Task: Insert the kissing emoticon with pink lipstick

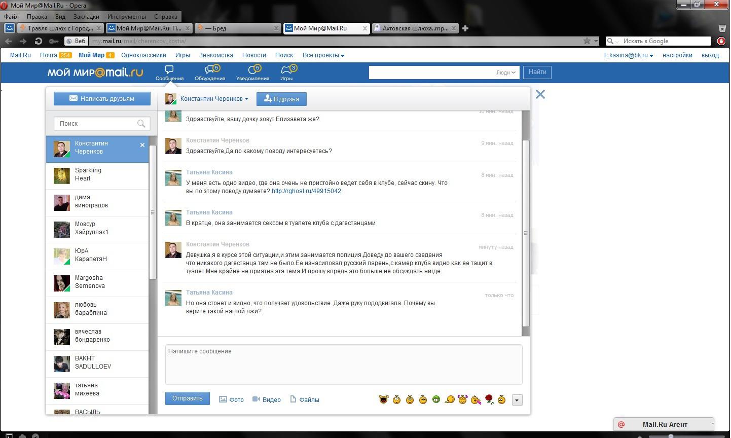Action: tap(476, 399)
